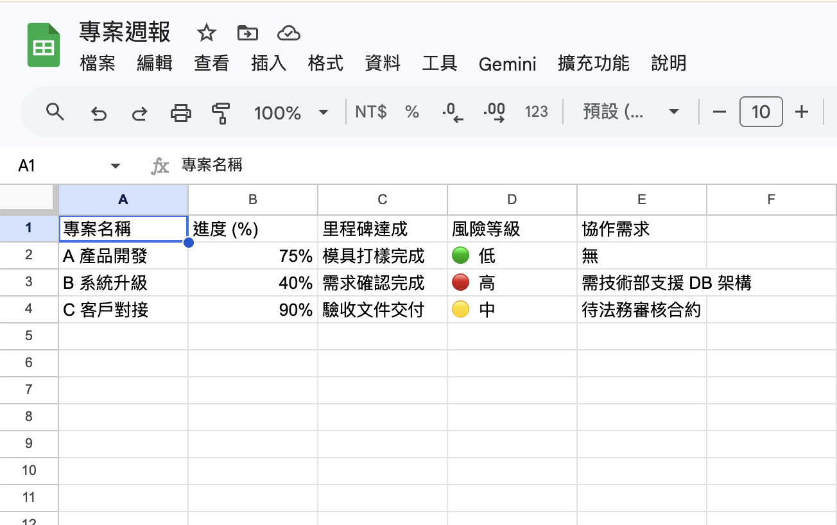Open the Gemini menu
The height and width of the screenshot is (525, 837).
pyautogui.click(x=507, y=64)
